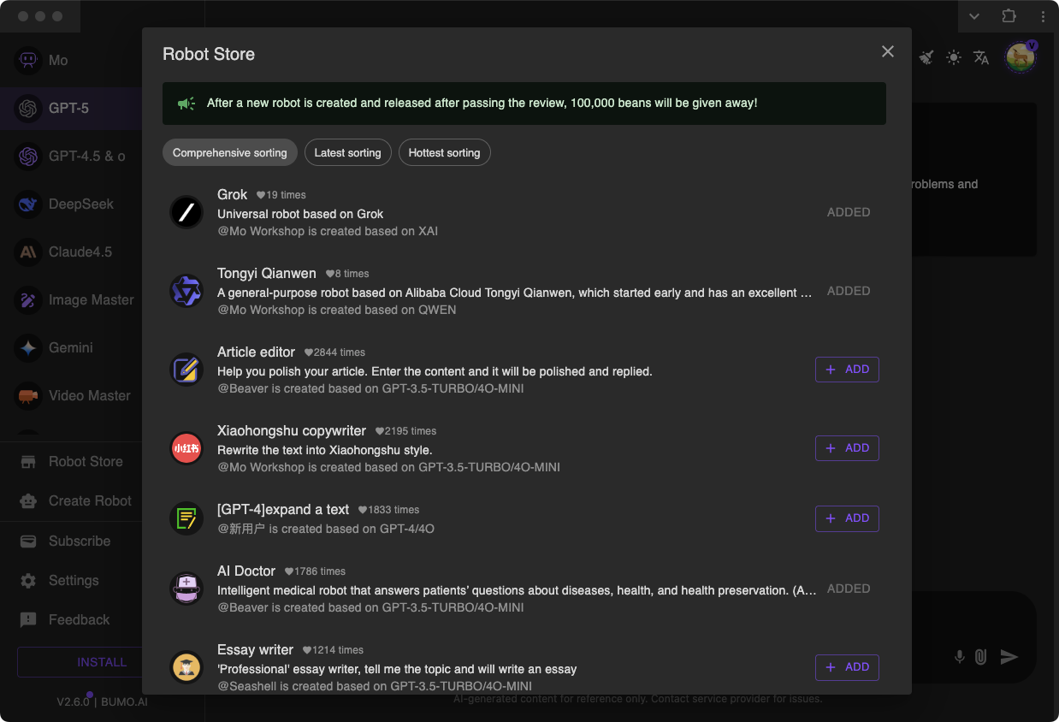Click the microphone icon in the chat box
This screenshot has width=1059, height=722.
[x=959, y=657]
